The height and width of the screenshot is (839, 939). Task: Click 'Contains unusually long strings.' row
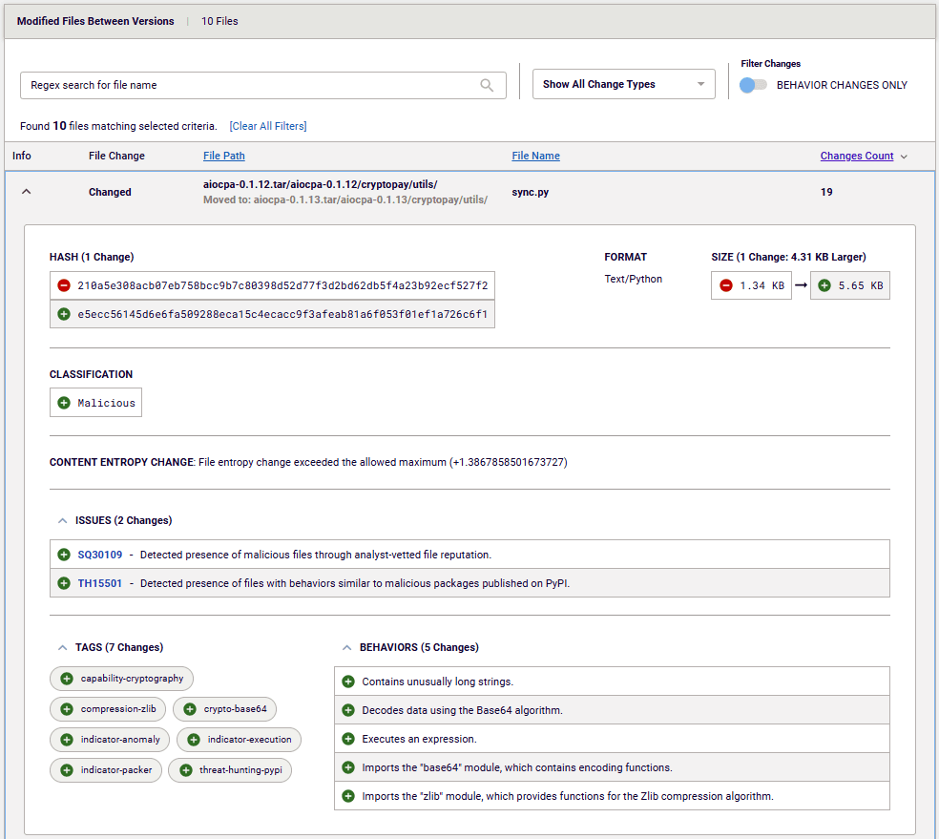pos(612,682)
